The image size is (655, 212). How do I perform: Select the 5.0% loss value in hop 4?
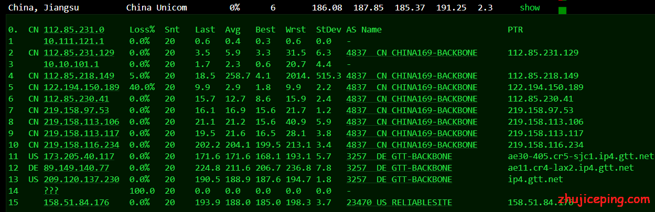[139, 76]
